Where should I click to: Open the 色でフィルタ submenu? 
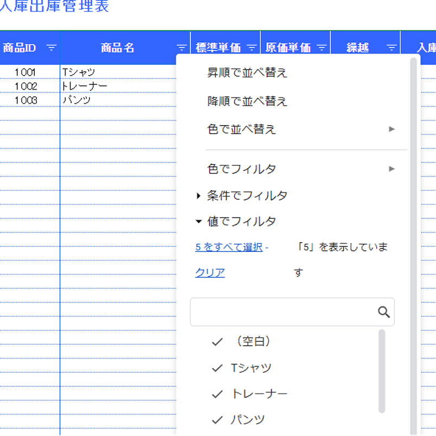392,169
